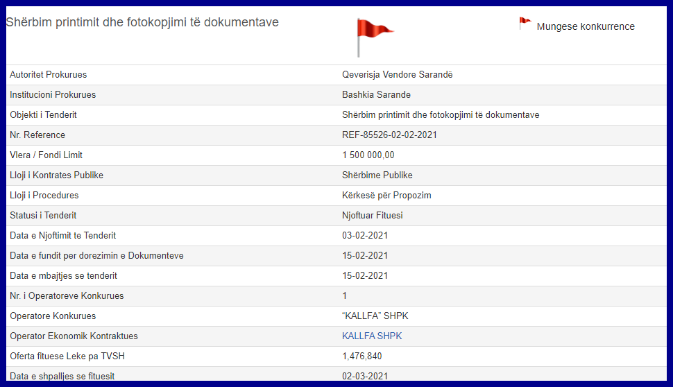Click Oferta fituese Leke pa TVSH label
673x387 pixels.
67,357
